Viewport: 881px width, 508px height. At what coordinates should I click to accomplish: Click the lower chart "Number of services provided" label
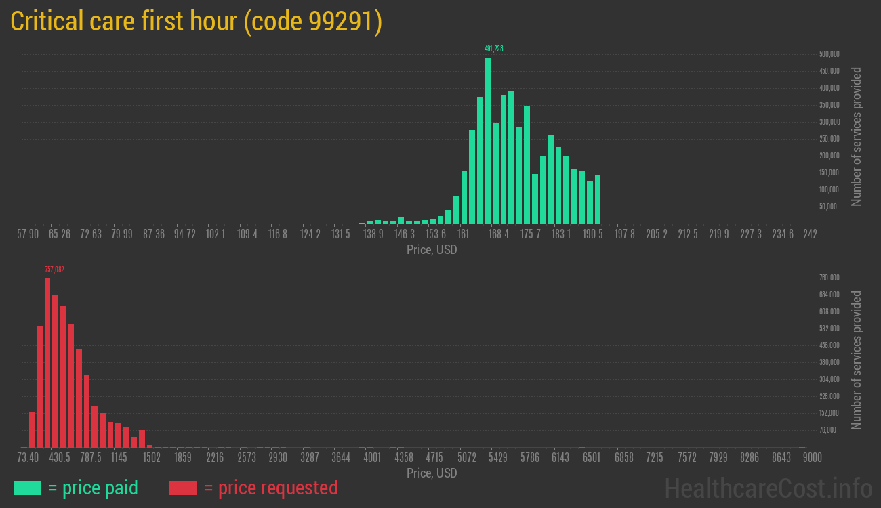pyautogui.click(x=857, y=360)
